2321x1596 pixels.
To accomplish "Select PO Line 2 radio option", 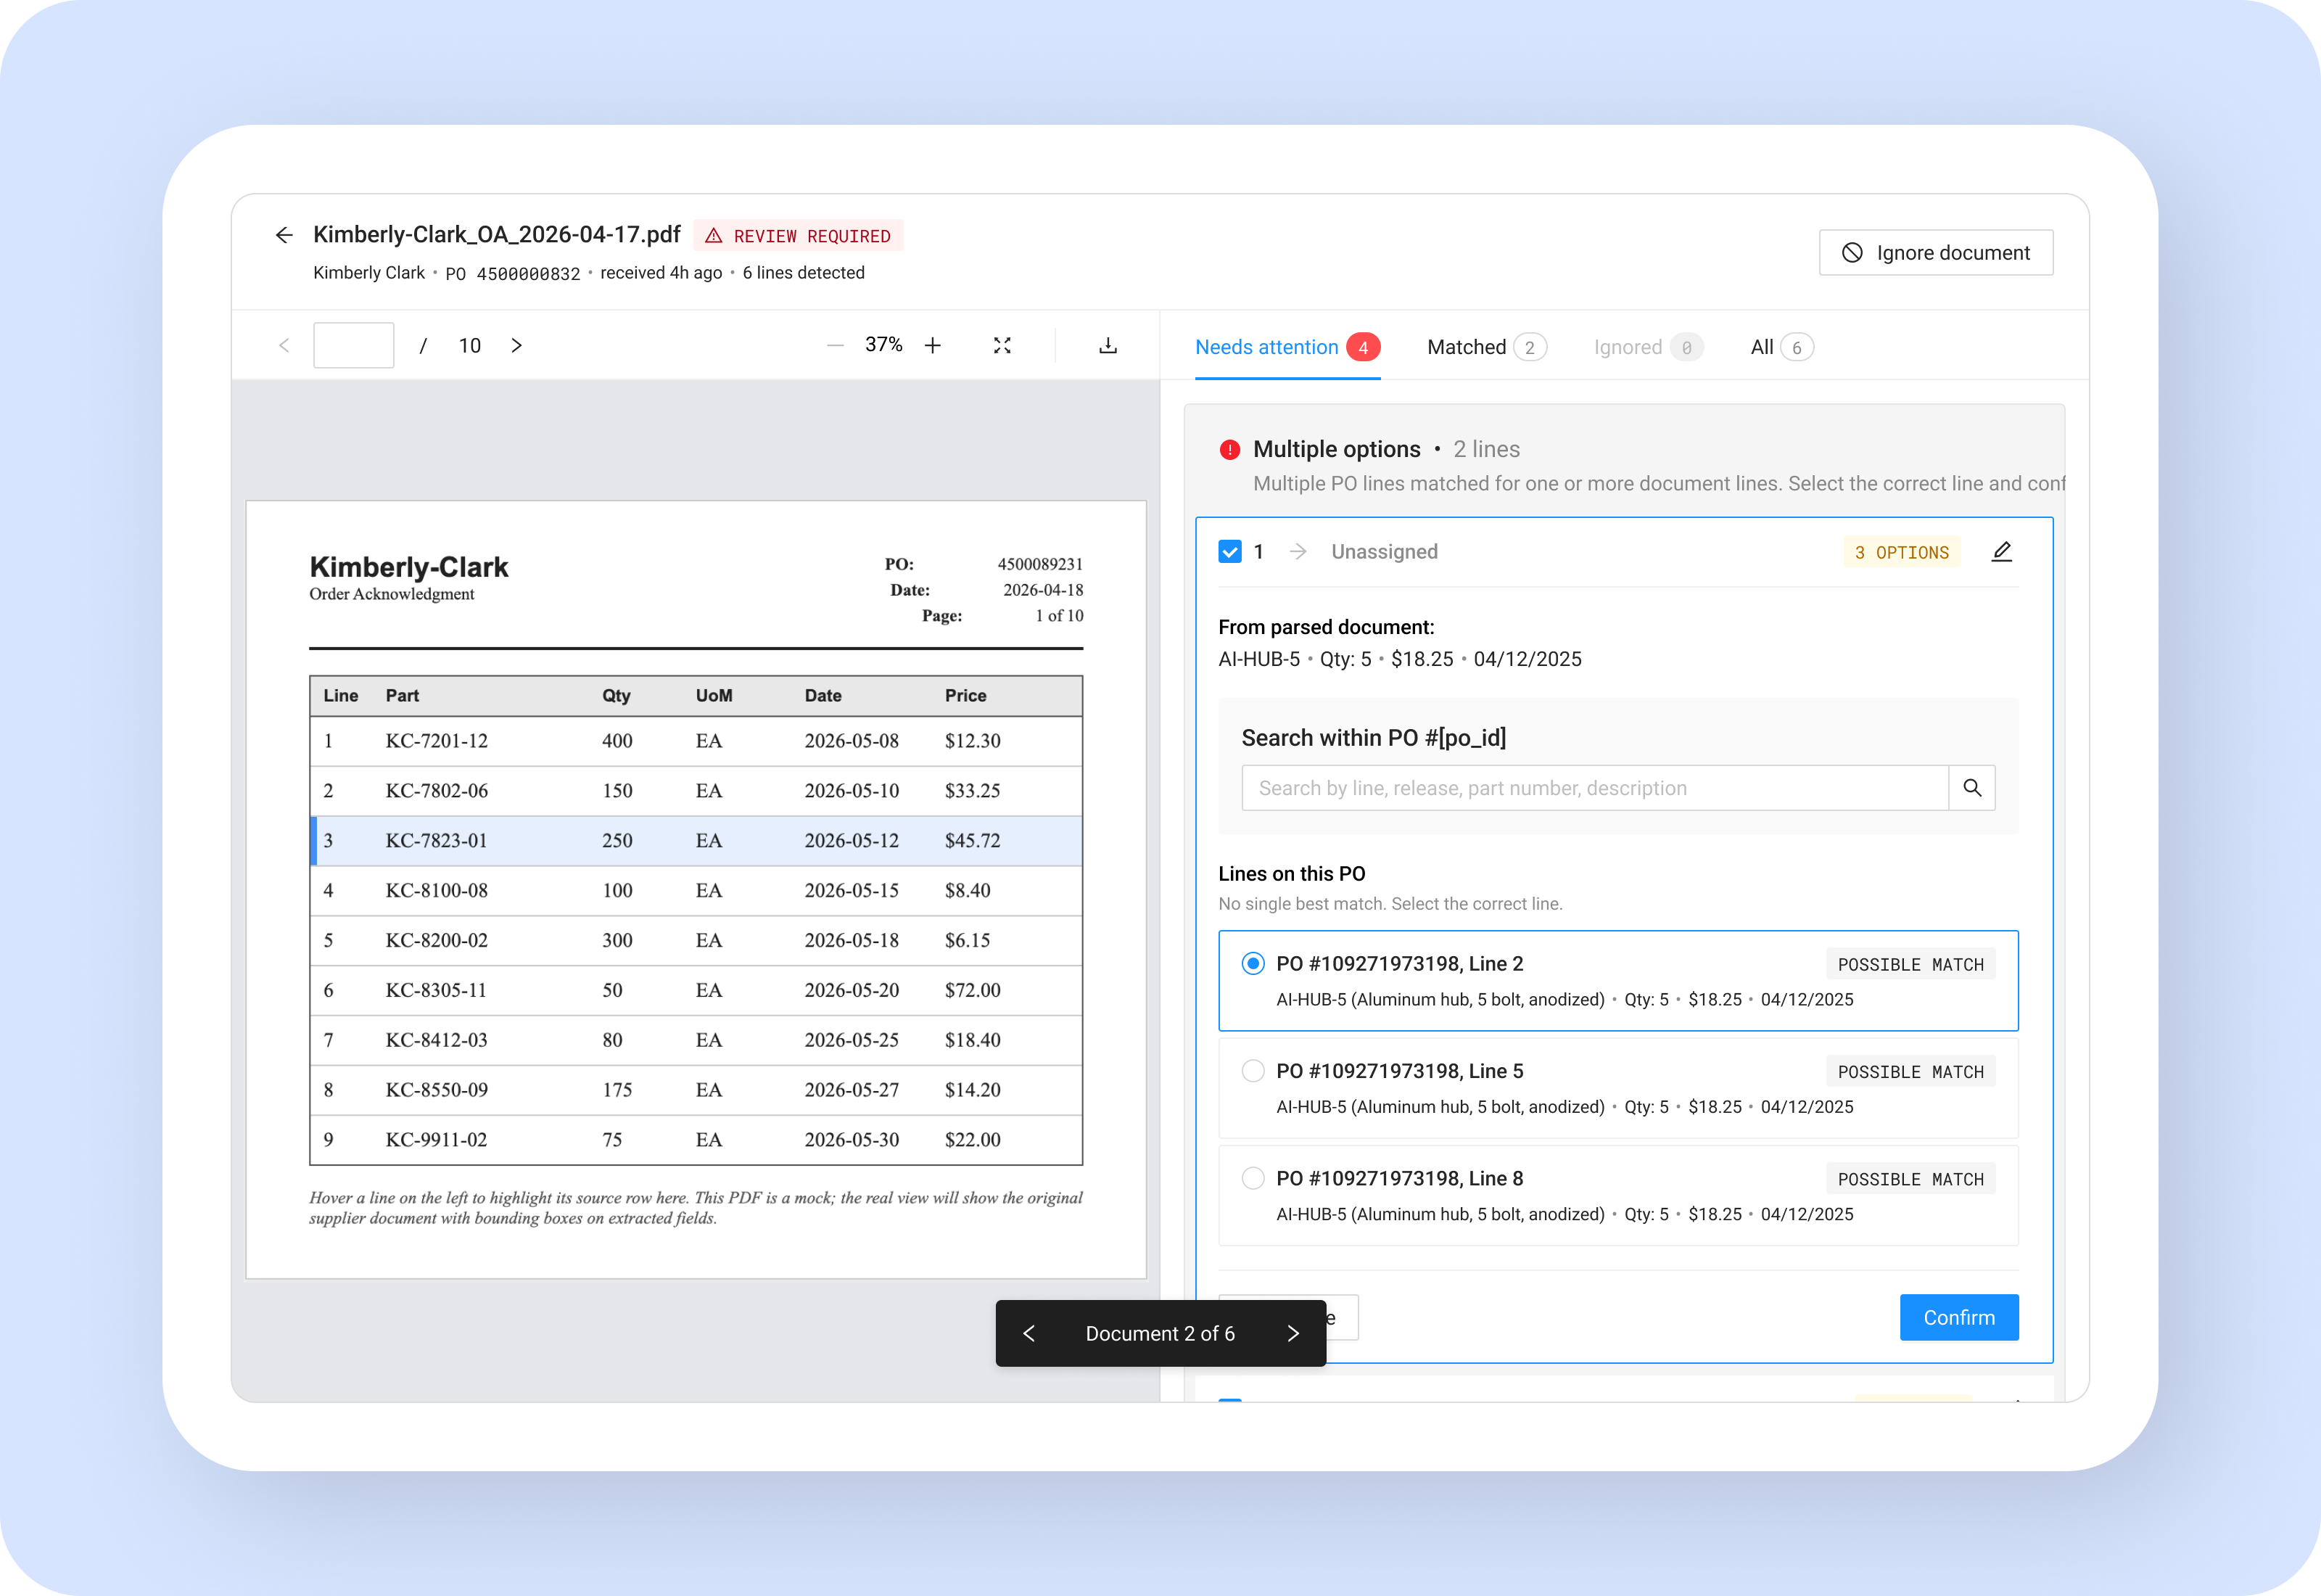I will click(1253, 963).
